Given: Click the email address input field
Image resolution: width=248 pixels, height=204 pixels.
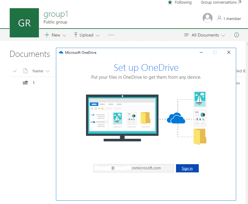Looking at the screenshot, I should 134,168.
